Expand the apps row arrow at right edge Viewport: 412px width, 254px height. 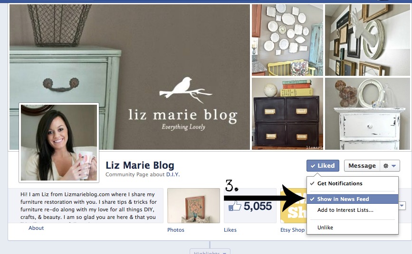point(402,206)
